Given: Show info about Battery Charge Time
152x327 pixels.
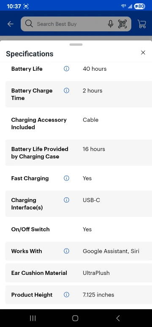Looking at the screenshot, I should click(66, 91).
